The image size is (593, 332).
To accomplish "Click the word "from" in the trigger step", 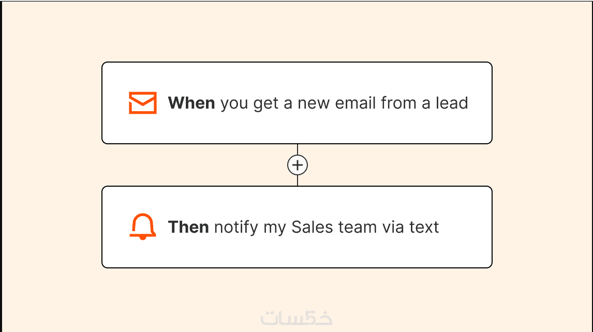I will pyautogui.click(x=399, y=103).
